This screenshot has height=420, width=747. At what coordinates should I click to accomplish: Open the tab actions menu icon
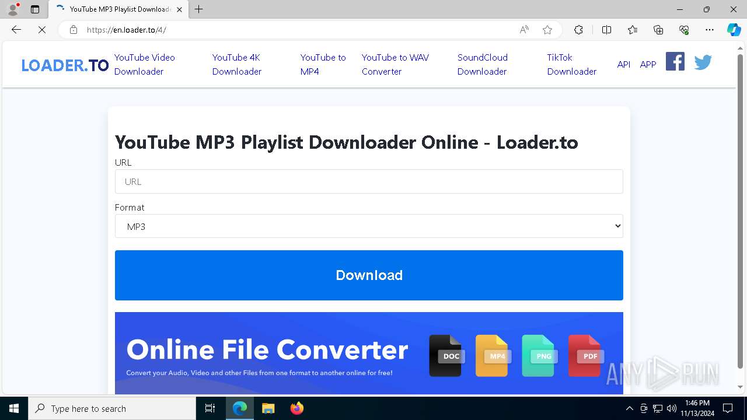(35, 9)
